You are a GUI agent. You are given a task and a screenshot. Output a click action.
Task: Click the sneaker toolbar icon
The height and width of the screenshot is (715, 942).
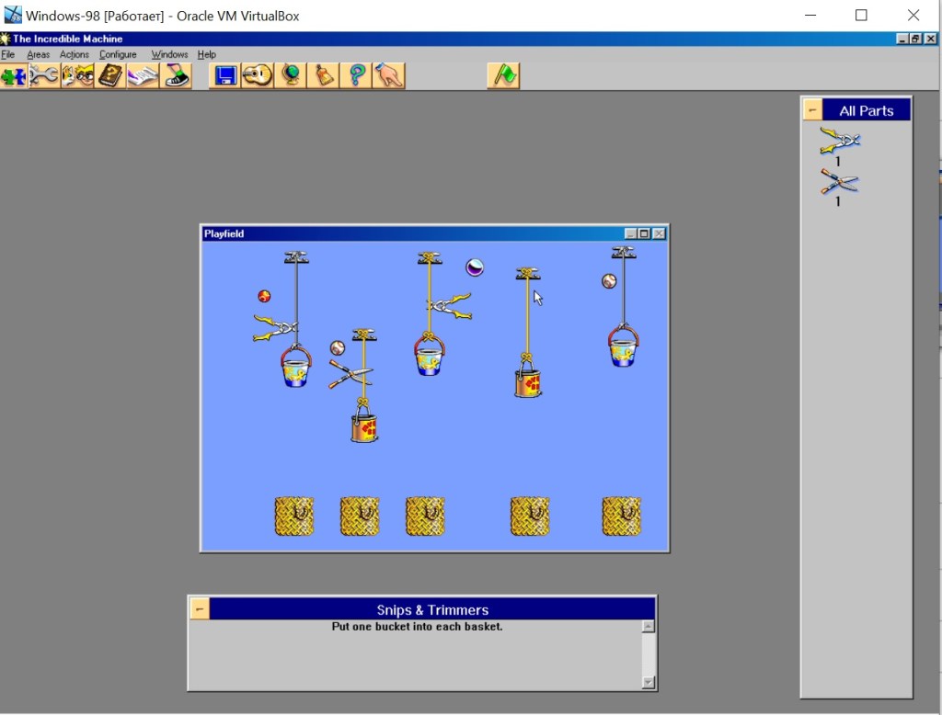(x=176, y=75)
